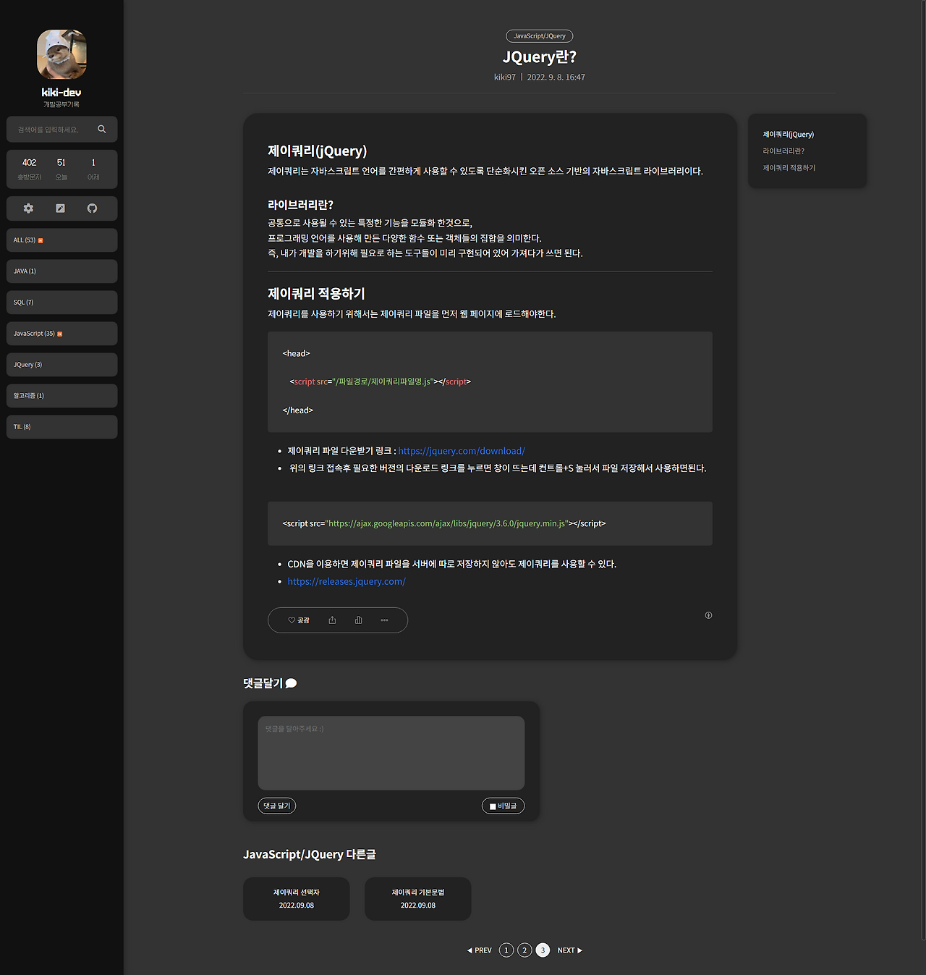The image size is (926, 975).
Task: Click the share icon in post toolbar
Action: [332, 620]
